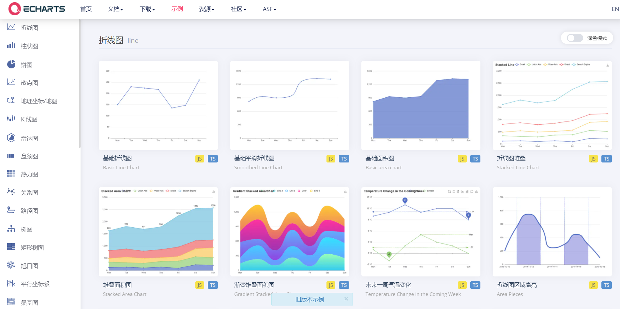Screen dimensions: 620x309
Task: Open the K线图 category via its sidebar icon
Action: pos(11,119)
